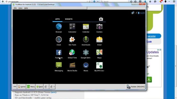
Task: Click the Android battery status icon
Action: coord(139,13)
